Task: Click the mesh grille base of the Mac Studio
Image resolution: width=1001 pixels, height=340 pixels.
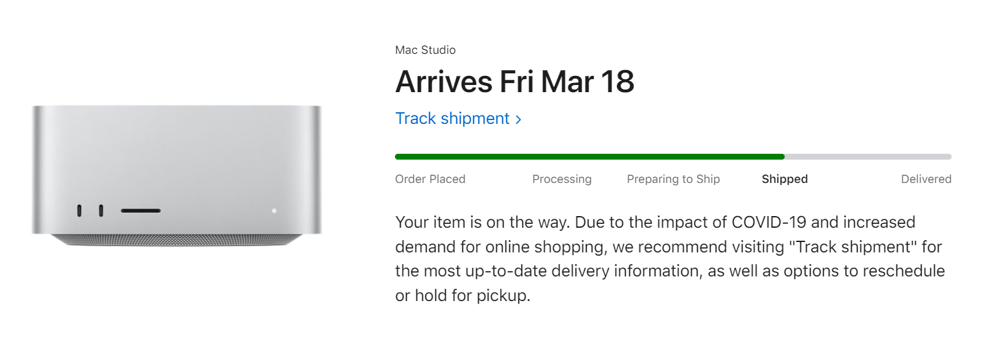Action: (176, 239)
